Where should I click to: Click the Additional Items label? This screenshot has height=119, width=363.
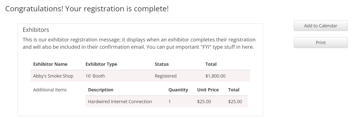(x=50, y=90)
